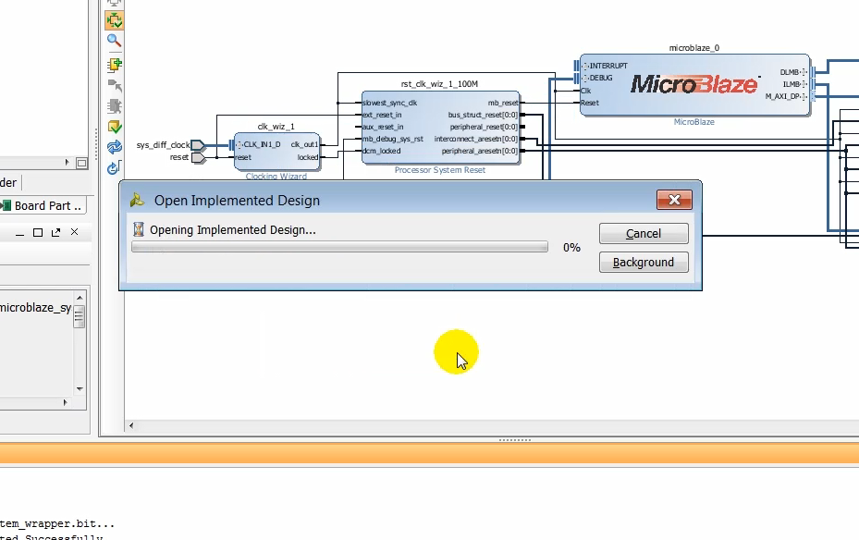Click the Make Connection arrow icon
859x540 pixels.
tap(114, 85)
